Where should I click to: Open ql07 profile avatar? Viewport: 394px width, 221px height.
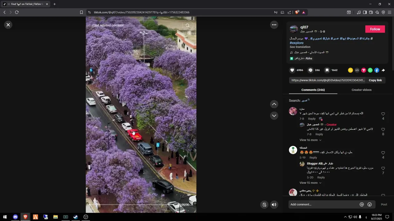pos(294,29)
